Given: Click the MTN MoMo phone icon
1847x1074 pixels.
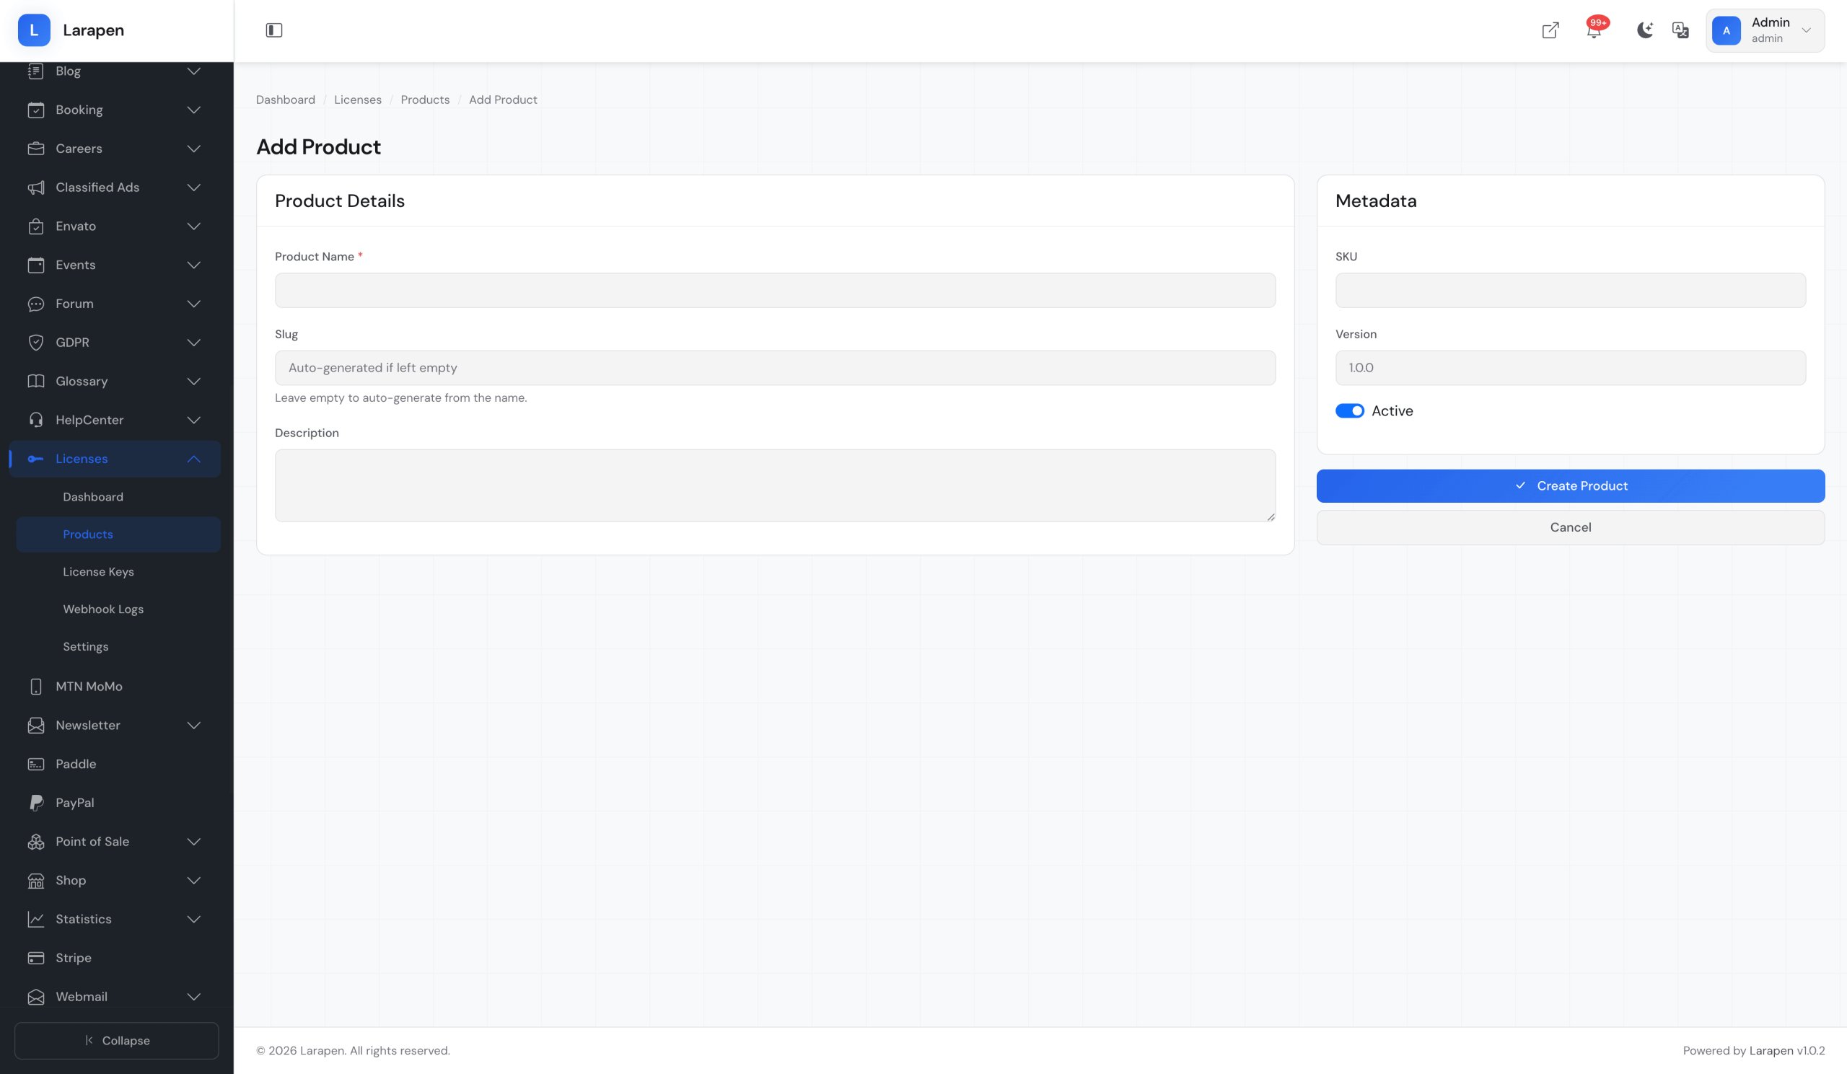Looking at the screenshot, I should pyautogui.click(x=36, y=686).
